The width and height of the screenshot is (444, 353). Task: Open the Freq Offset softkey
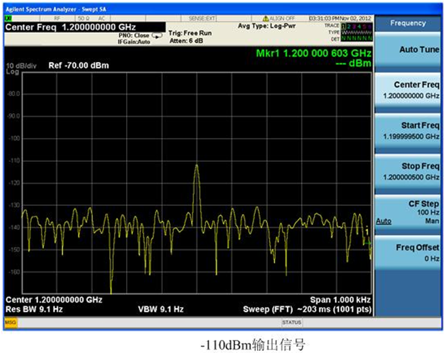408,252
